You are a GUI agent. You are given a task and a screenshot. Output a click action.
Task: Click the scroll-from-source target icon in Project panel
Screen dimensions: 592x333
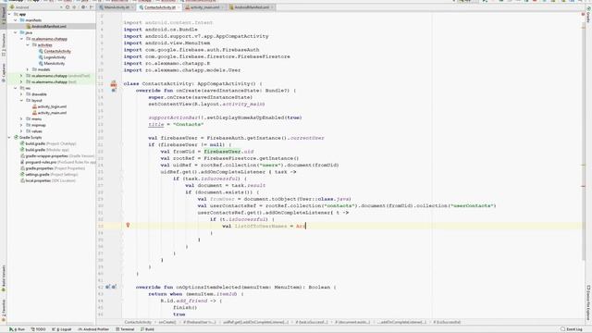68,7
